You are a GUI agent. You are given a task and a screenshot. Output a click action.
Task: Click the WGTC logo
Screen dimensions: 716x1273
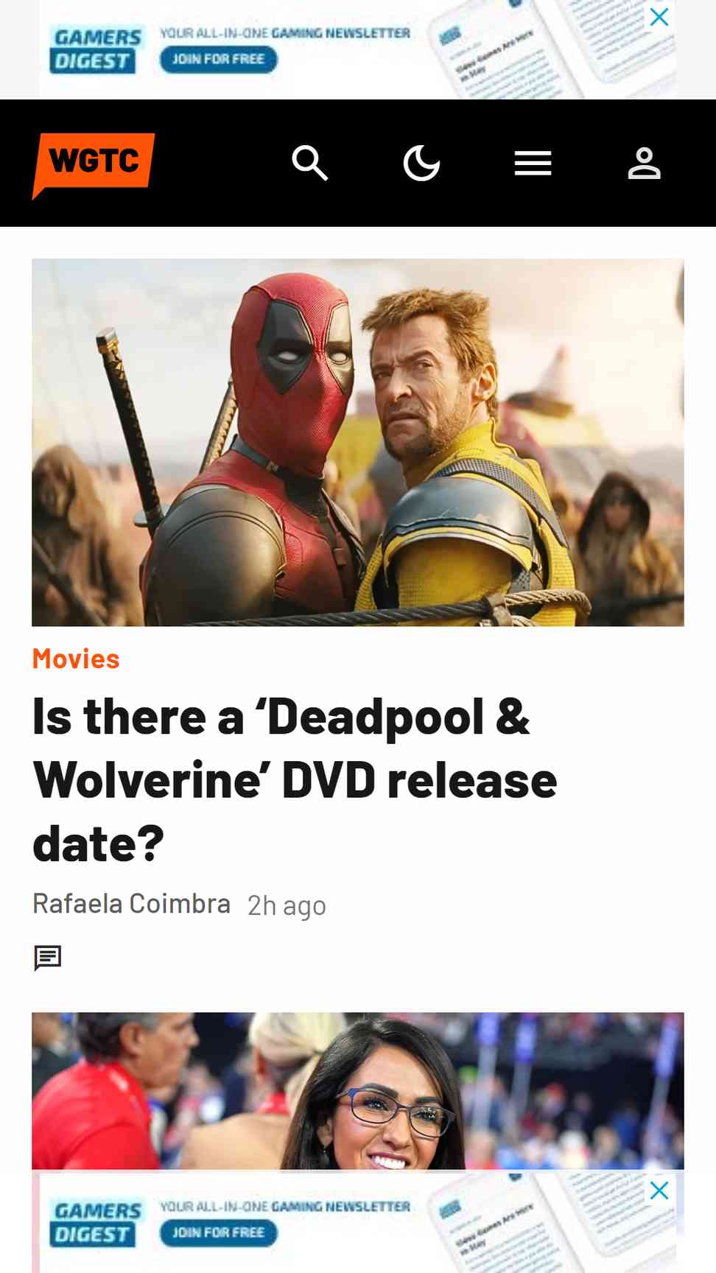tap(94, 165)
